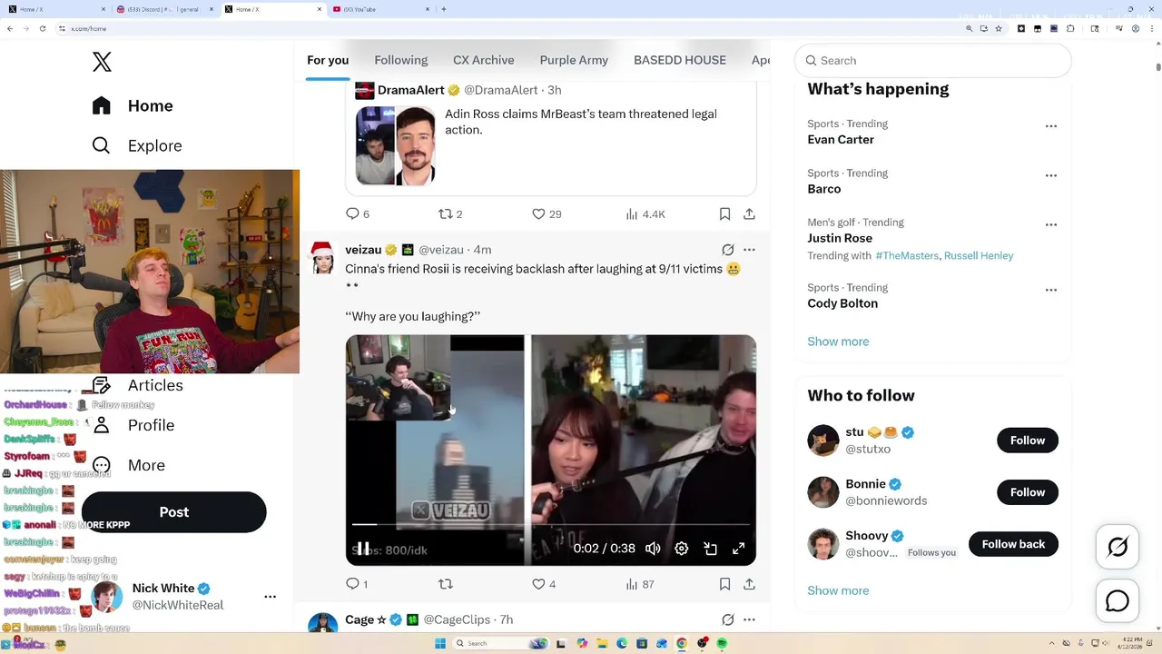The image size is (1162, 654).
Task: Open Profile from the sidebar
Action: [x=133, y=425]
